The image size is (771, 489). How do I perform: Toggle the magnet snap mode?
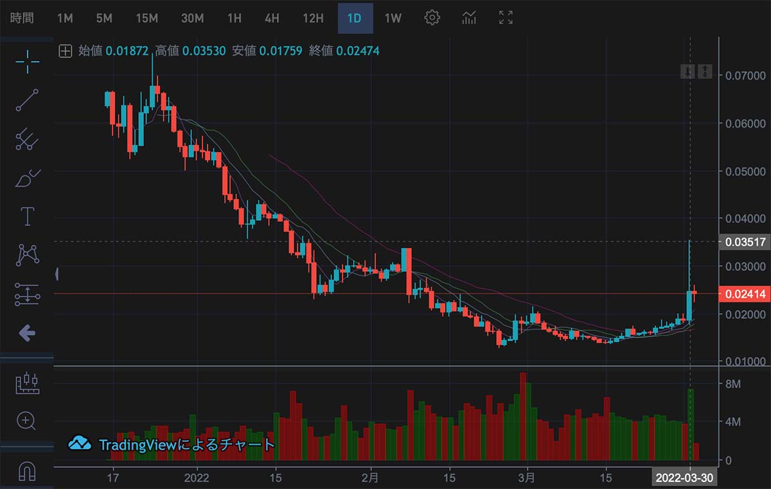[x=27, y=471]
